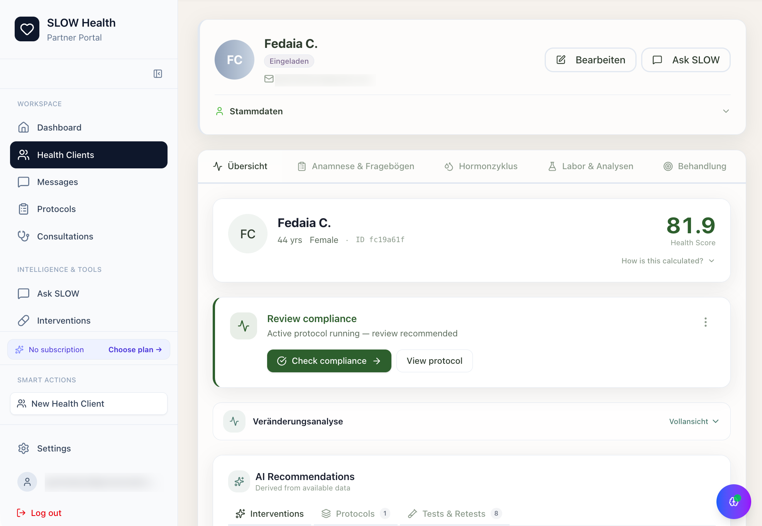Screen dimensions: 762x526
Task: Open the Review compliance three-dot menu
Action: (x=706, y=322)
